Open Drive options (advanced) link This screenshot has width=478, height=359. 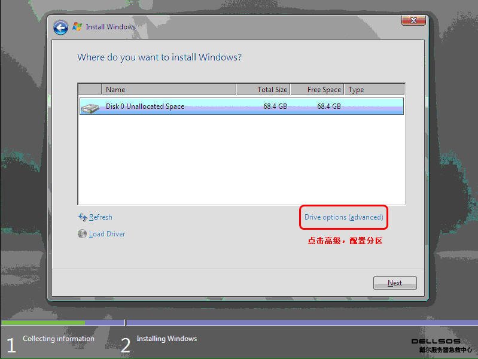point(343,217)
